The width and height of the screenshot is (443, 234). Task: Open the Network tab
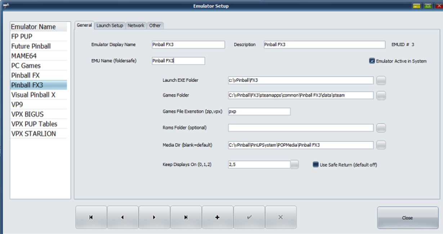[136, 26]
